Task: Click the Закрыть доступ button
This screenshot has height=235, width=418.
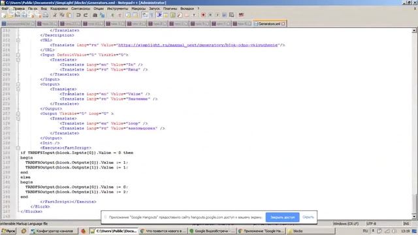Action: (282, 217)
